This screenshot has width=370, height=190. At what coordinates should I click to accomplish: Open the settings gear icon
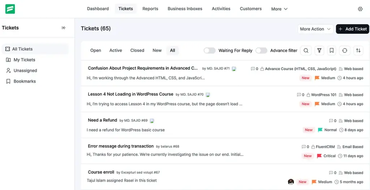click(x=360, y=9)
